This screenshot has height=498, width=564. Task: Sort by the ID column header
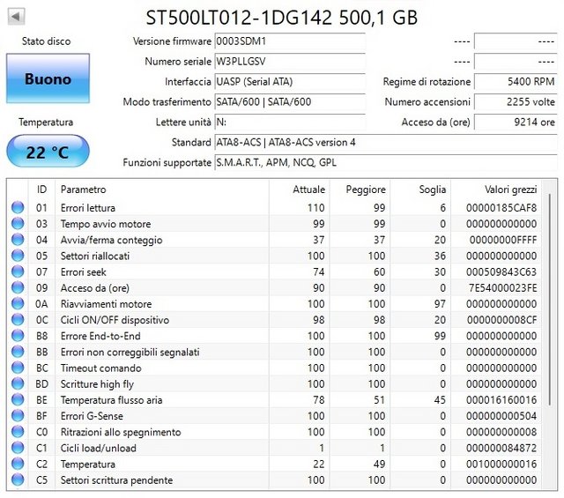click(x=41, y=190)
